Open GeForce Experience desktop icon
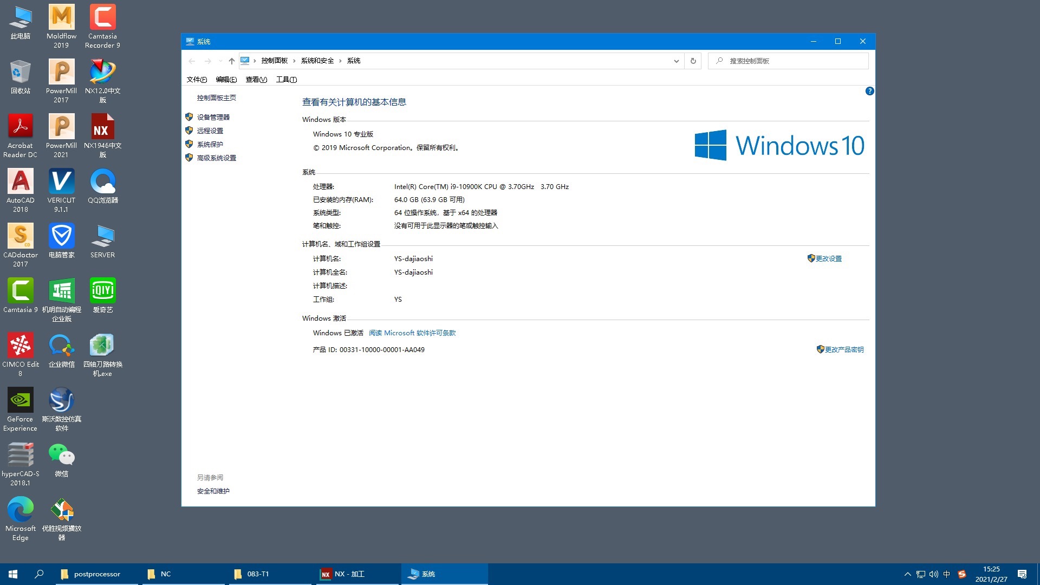The width and height of the screenshot is (1040, 585). 21,409
